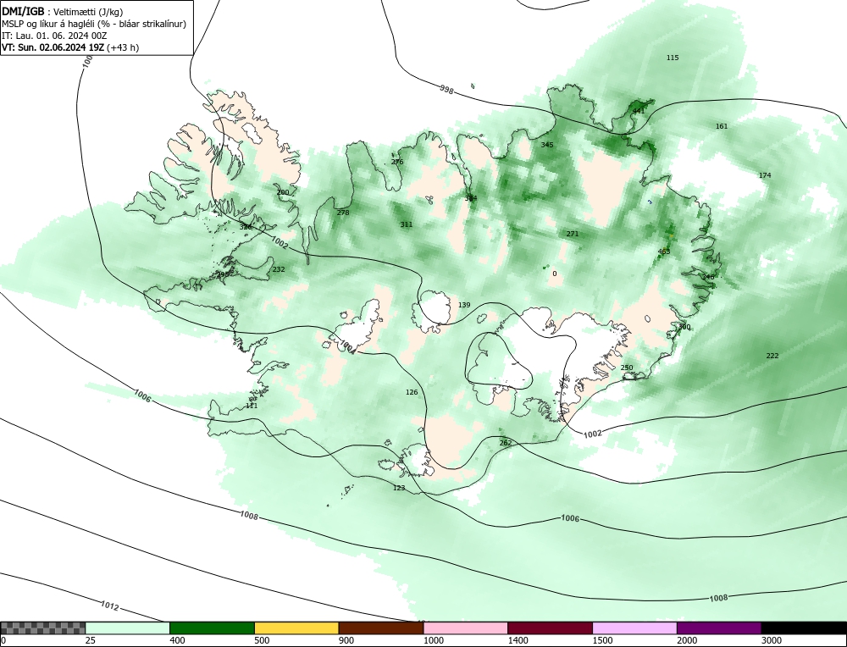
Task: Click the pink 1000–1400 legend swatch
Action: (466, 628)
